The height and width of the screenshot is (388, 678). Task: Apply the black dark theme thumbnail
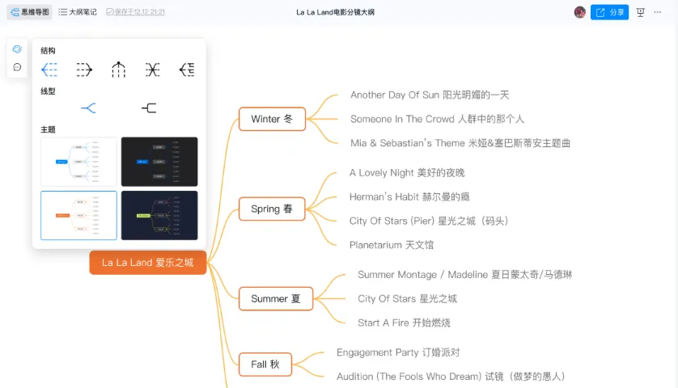159,162
